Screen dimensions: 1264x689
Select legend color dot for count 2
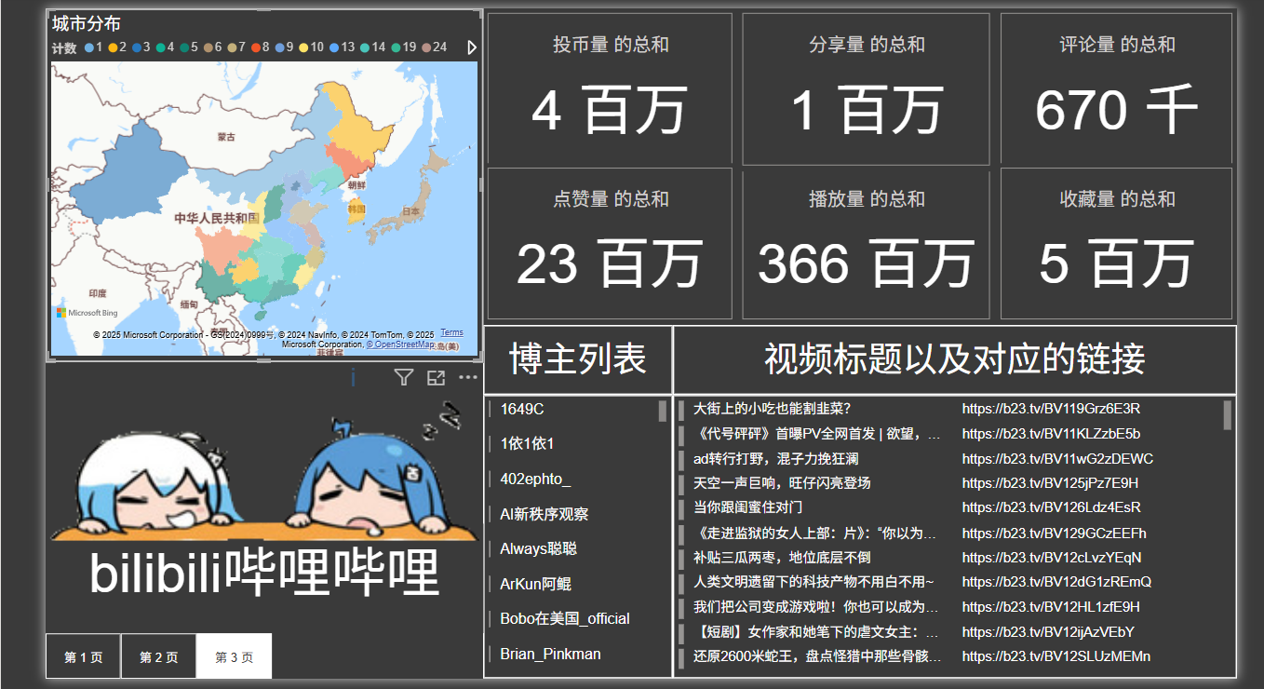click(113, 47)
